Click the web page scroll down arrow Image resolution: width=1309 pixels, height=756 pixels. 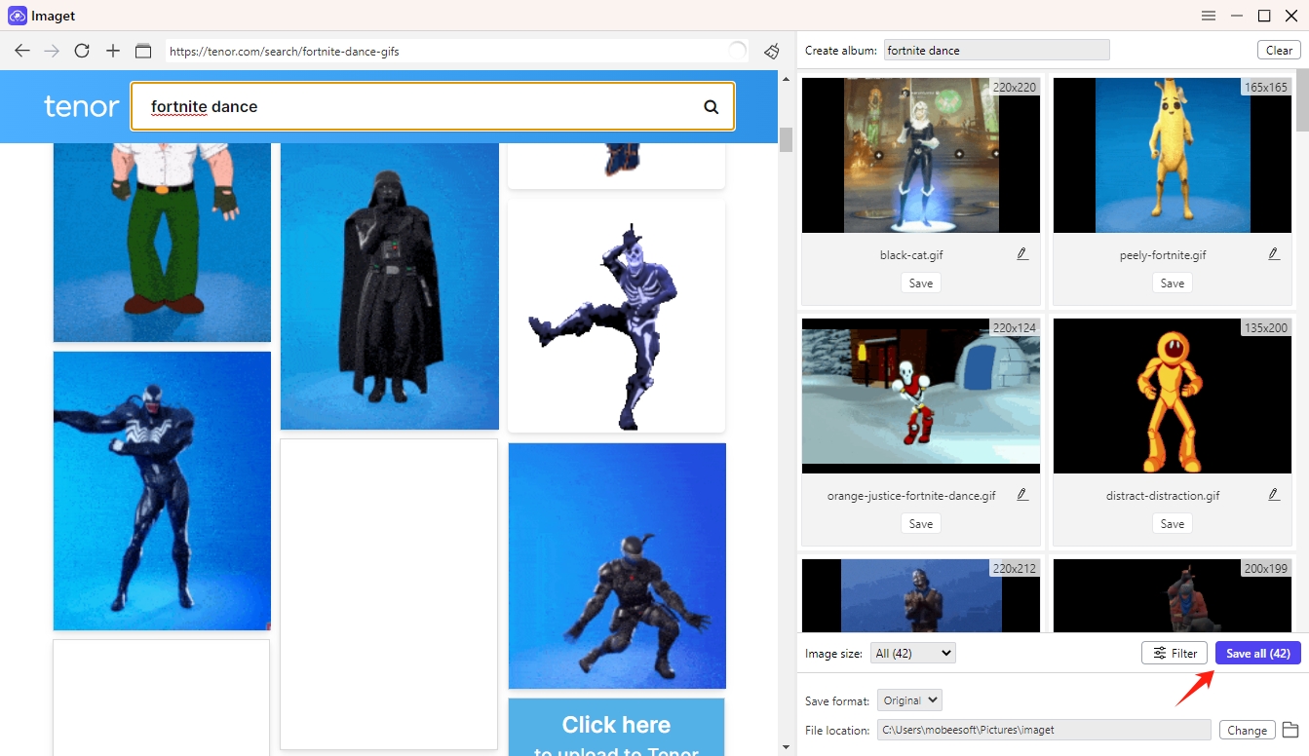(x=786, y=747)
